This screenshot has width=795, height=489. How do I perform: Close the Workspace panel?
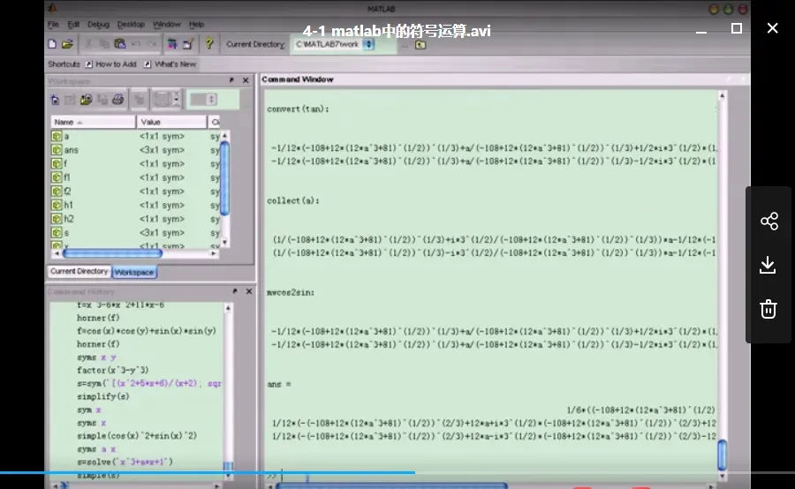tap(246, 80)
